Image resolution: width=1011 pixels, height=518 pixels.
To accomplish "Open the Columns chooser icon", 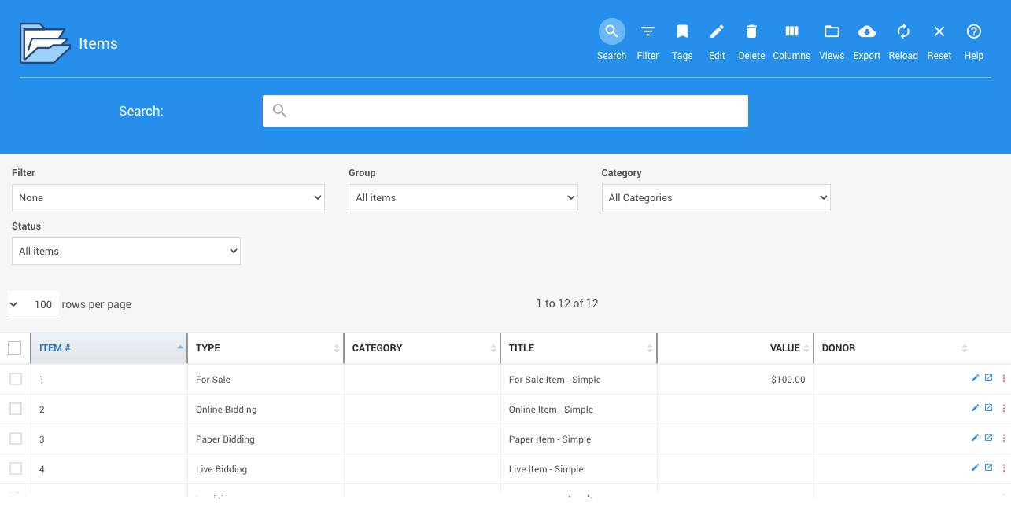I will tap(791, 32).
